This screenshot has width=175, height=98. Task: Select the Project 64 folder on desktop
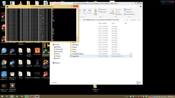(29, 63)
